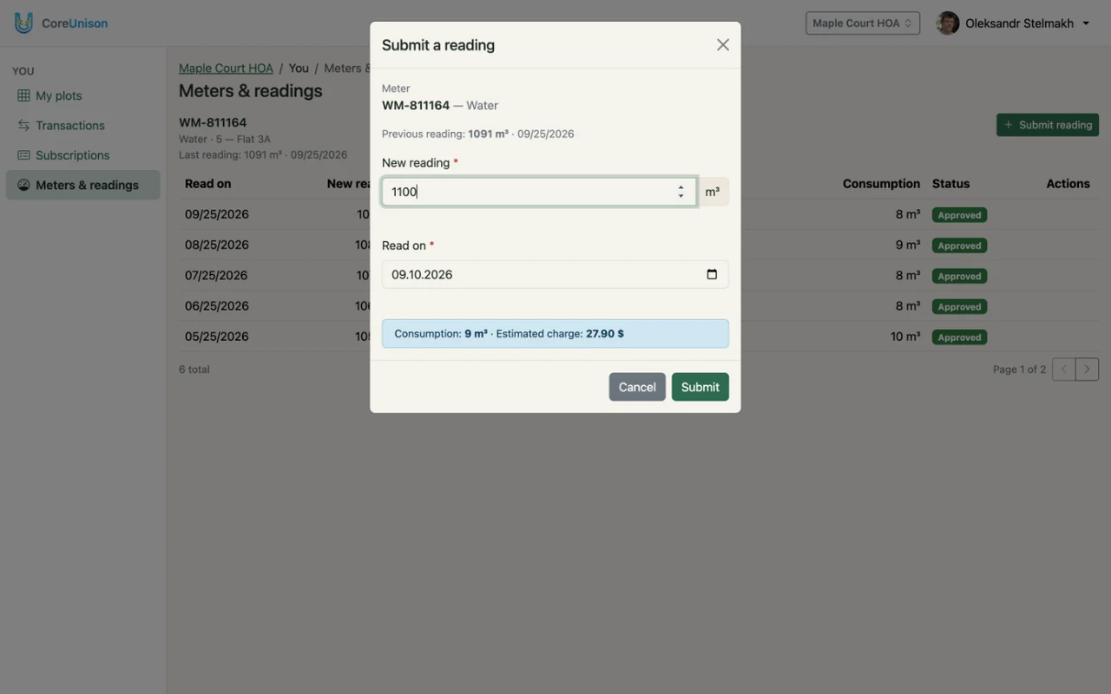The width and height of the screenshot is (1111, 694).
Task: Open Maple Court HOA organization selector
Action: 863,23
